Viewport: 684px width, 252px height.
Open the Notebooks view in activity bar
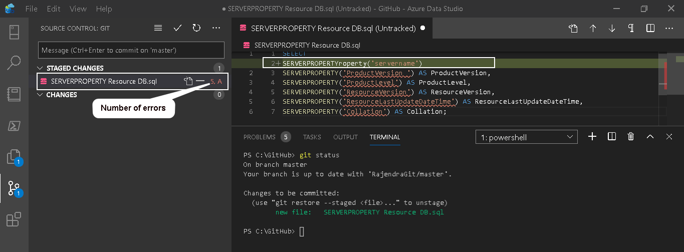(14, 94)
